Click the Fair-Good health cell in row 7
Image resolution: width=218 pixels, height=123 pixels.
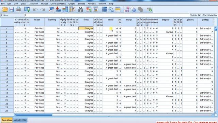point(37,50)
